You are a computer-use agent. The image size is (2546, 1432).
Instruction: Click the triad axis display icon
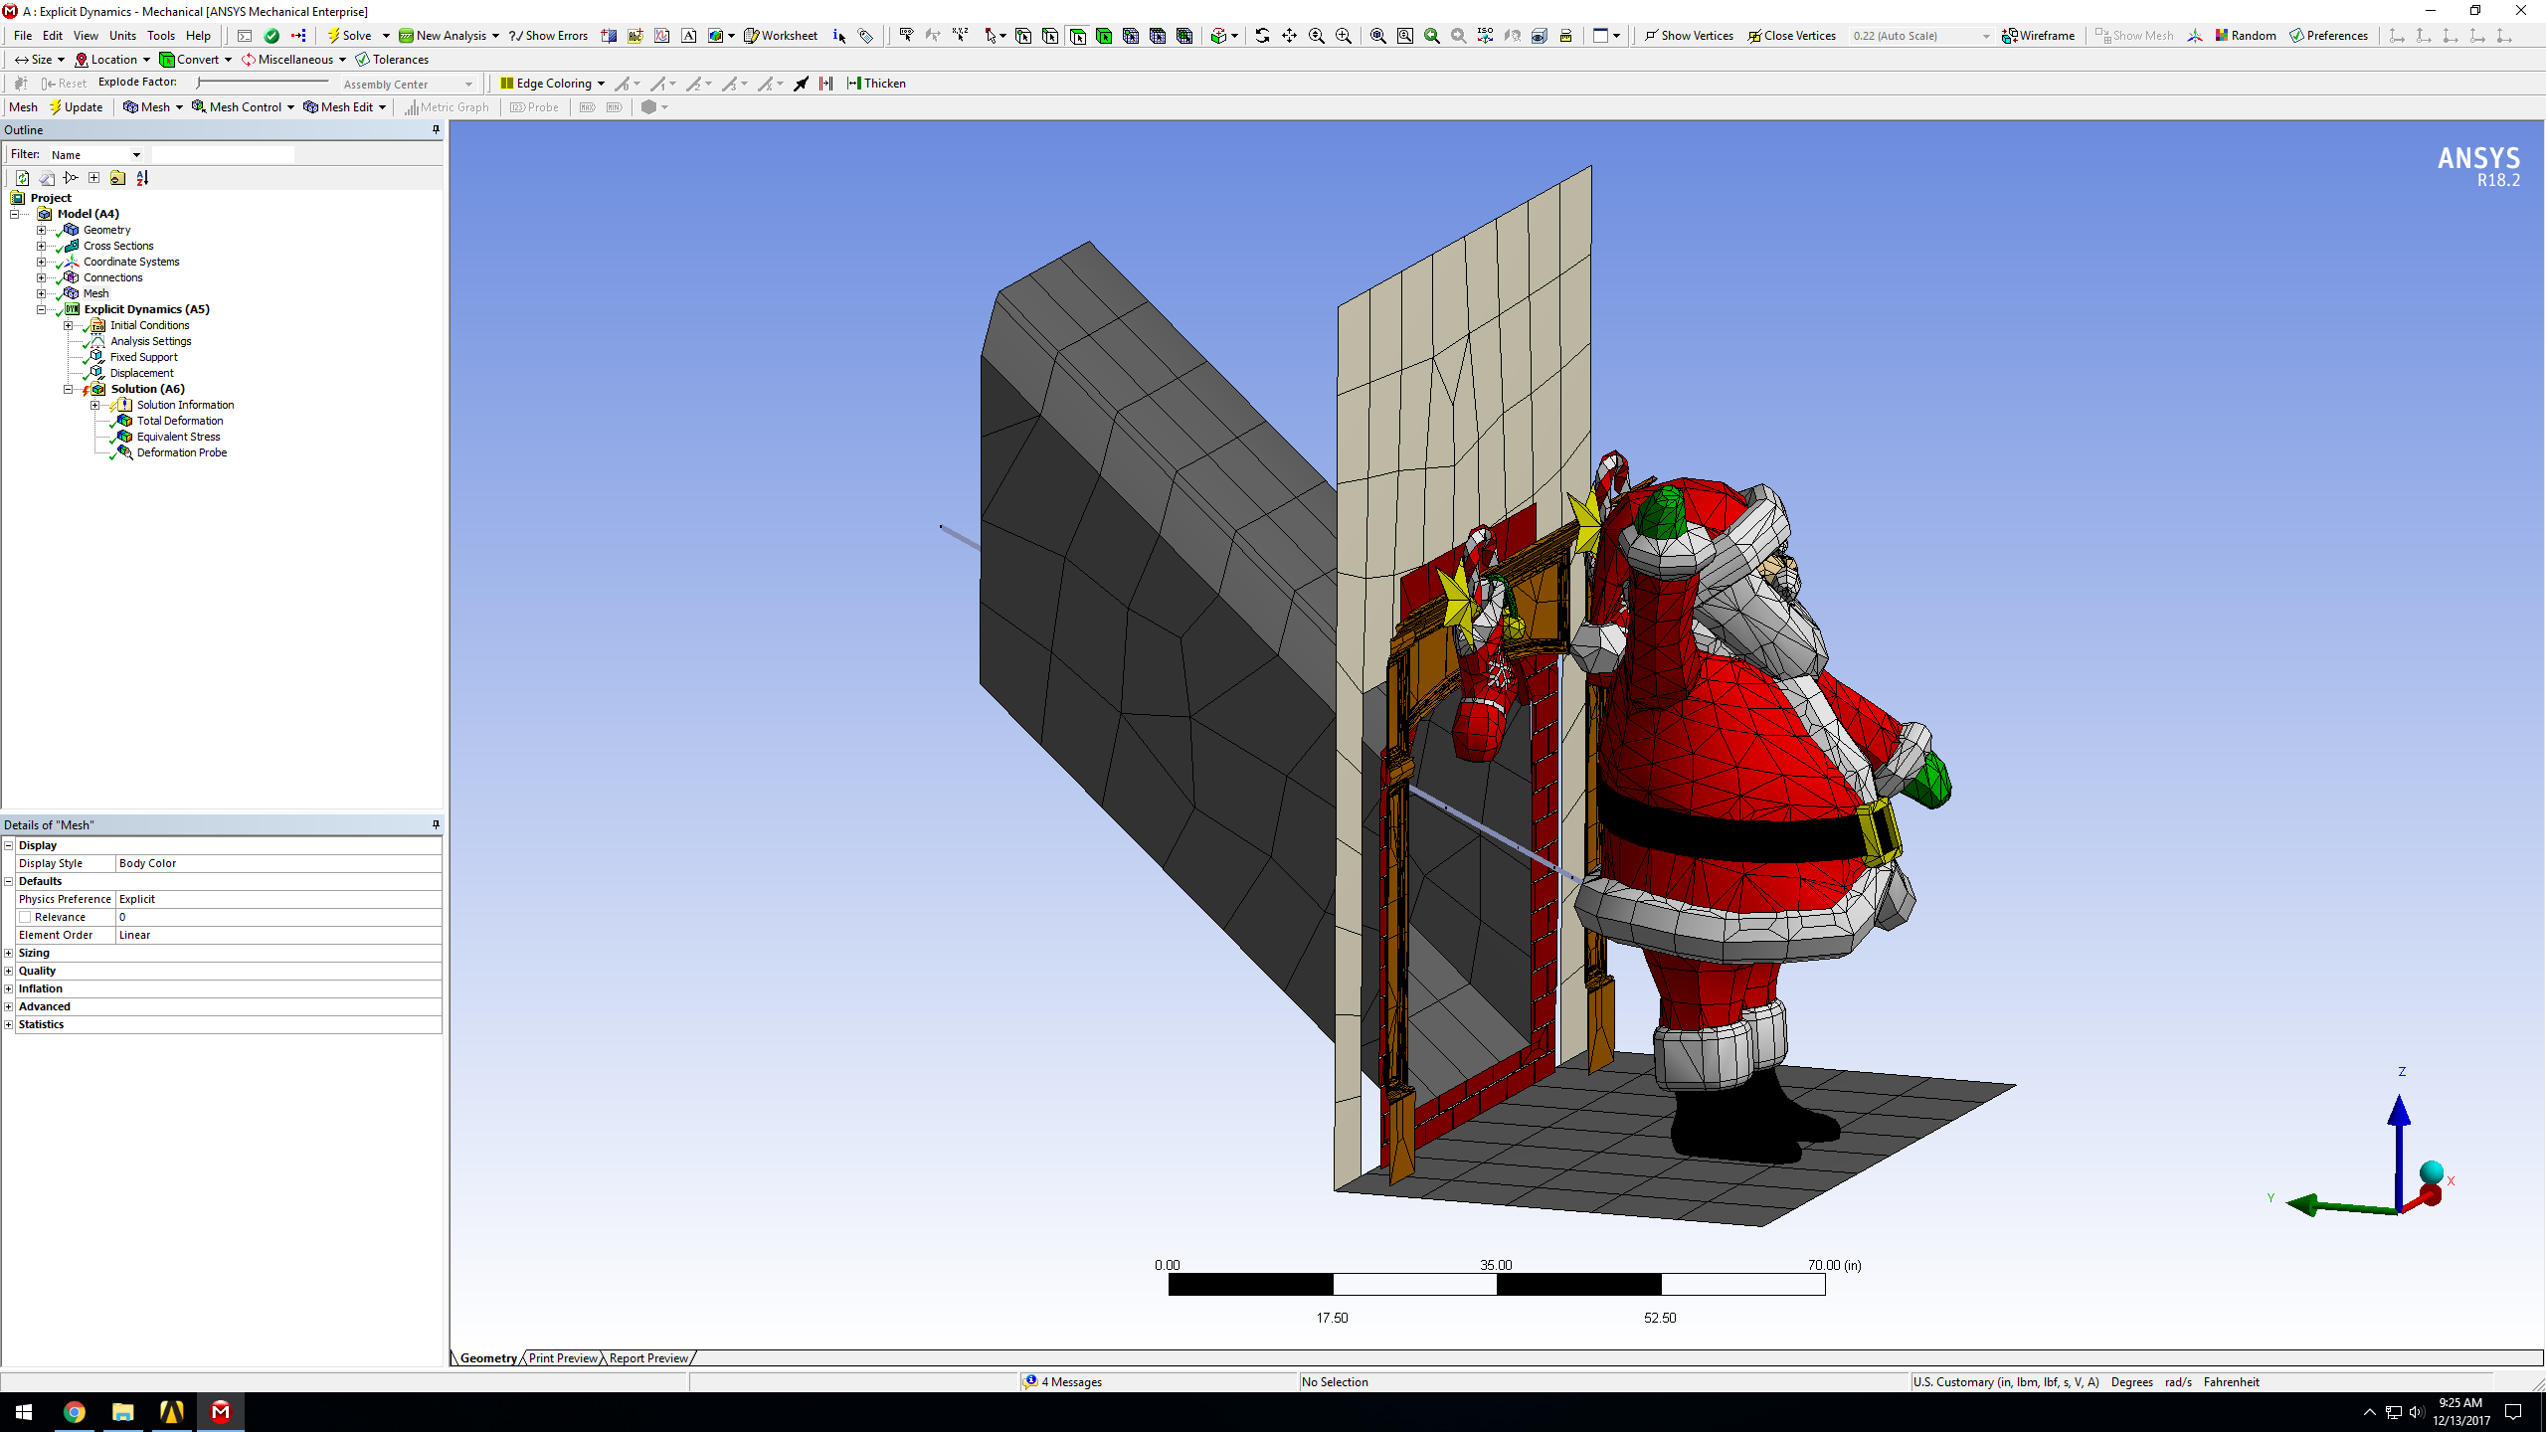point(2195,35)
